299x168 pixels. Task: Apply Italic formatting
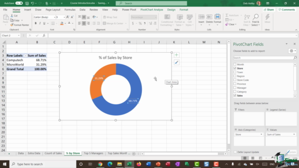(40, 23)
